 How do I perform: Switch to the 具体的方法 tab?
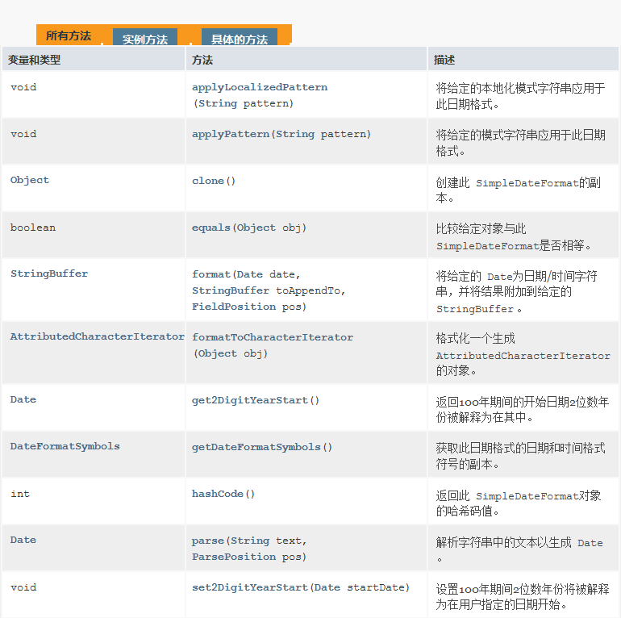click(x=240, y=39)
